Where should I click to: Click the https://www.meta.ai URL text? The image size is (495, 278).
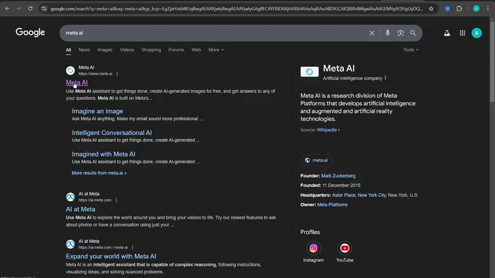click(95, 74)
